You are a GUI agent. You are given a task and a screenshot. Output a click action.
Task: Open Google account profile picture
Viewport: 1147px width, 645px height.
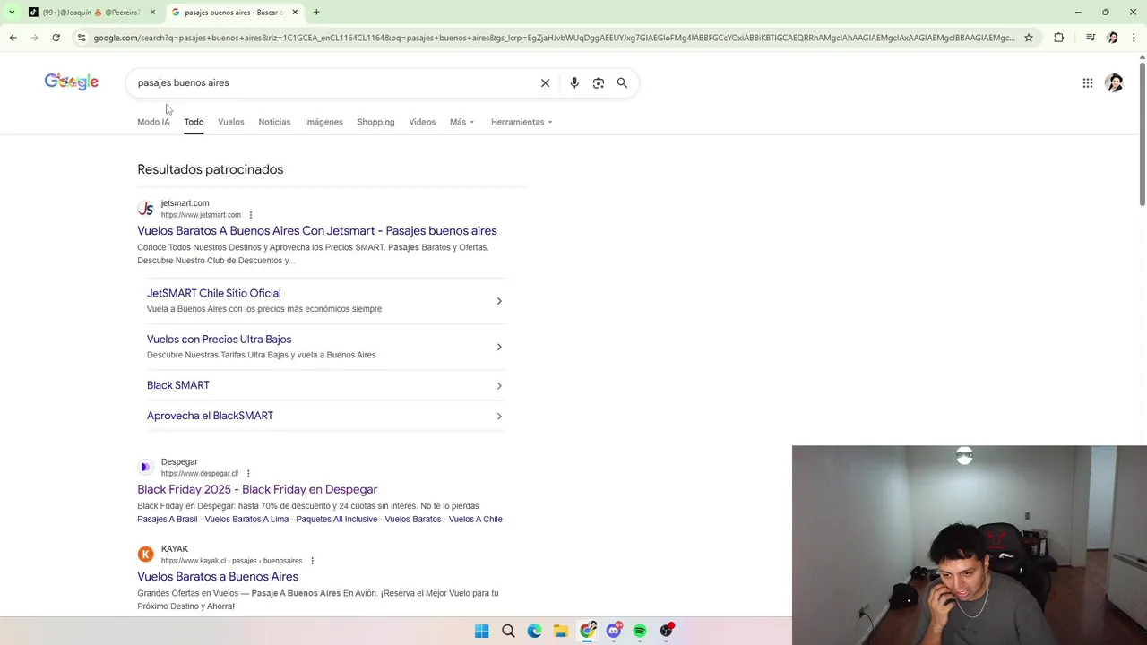click(1114, 82)
